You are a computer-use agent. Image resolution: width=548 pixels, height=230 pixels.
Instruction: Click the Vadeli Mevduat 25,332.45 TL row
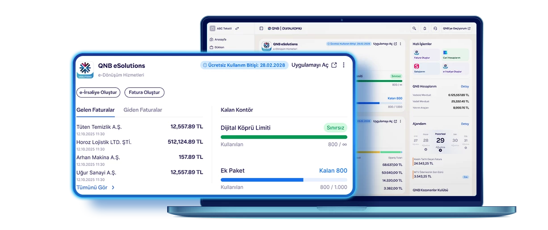[x=441, y=101]
